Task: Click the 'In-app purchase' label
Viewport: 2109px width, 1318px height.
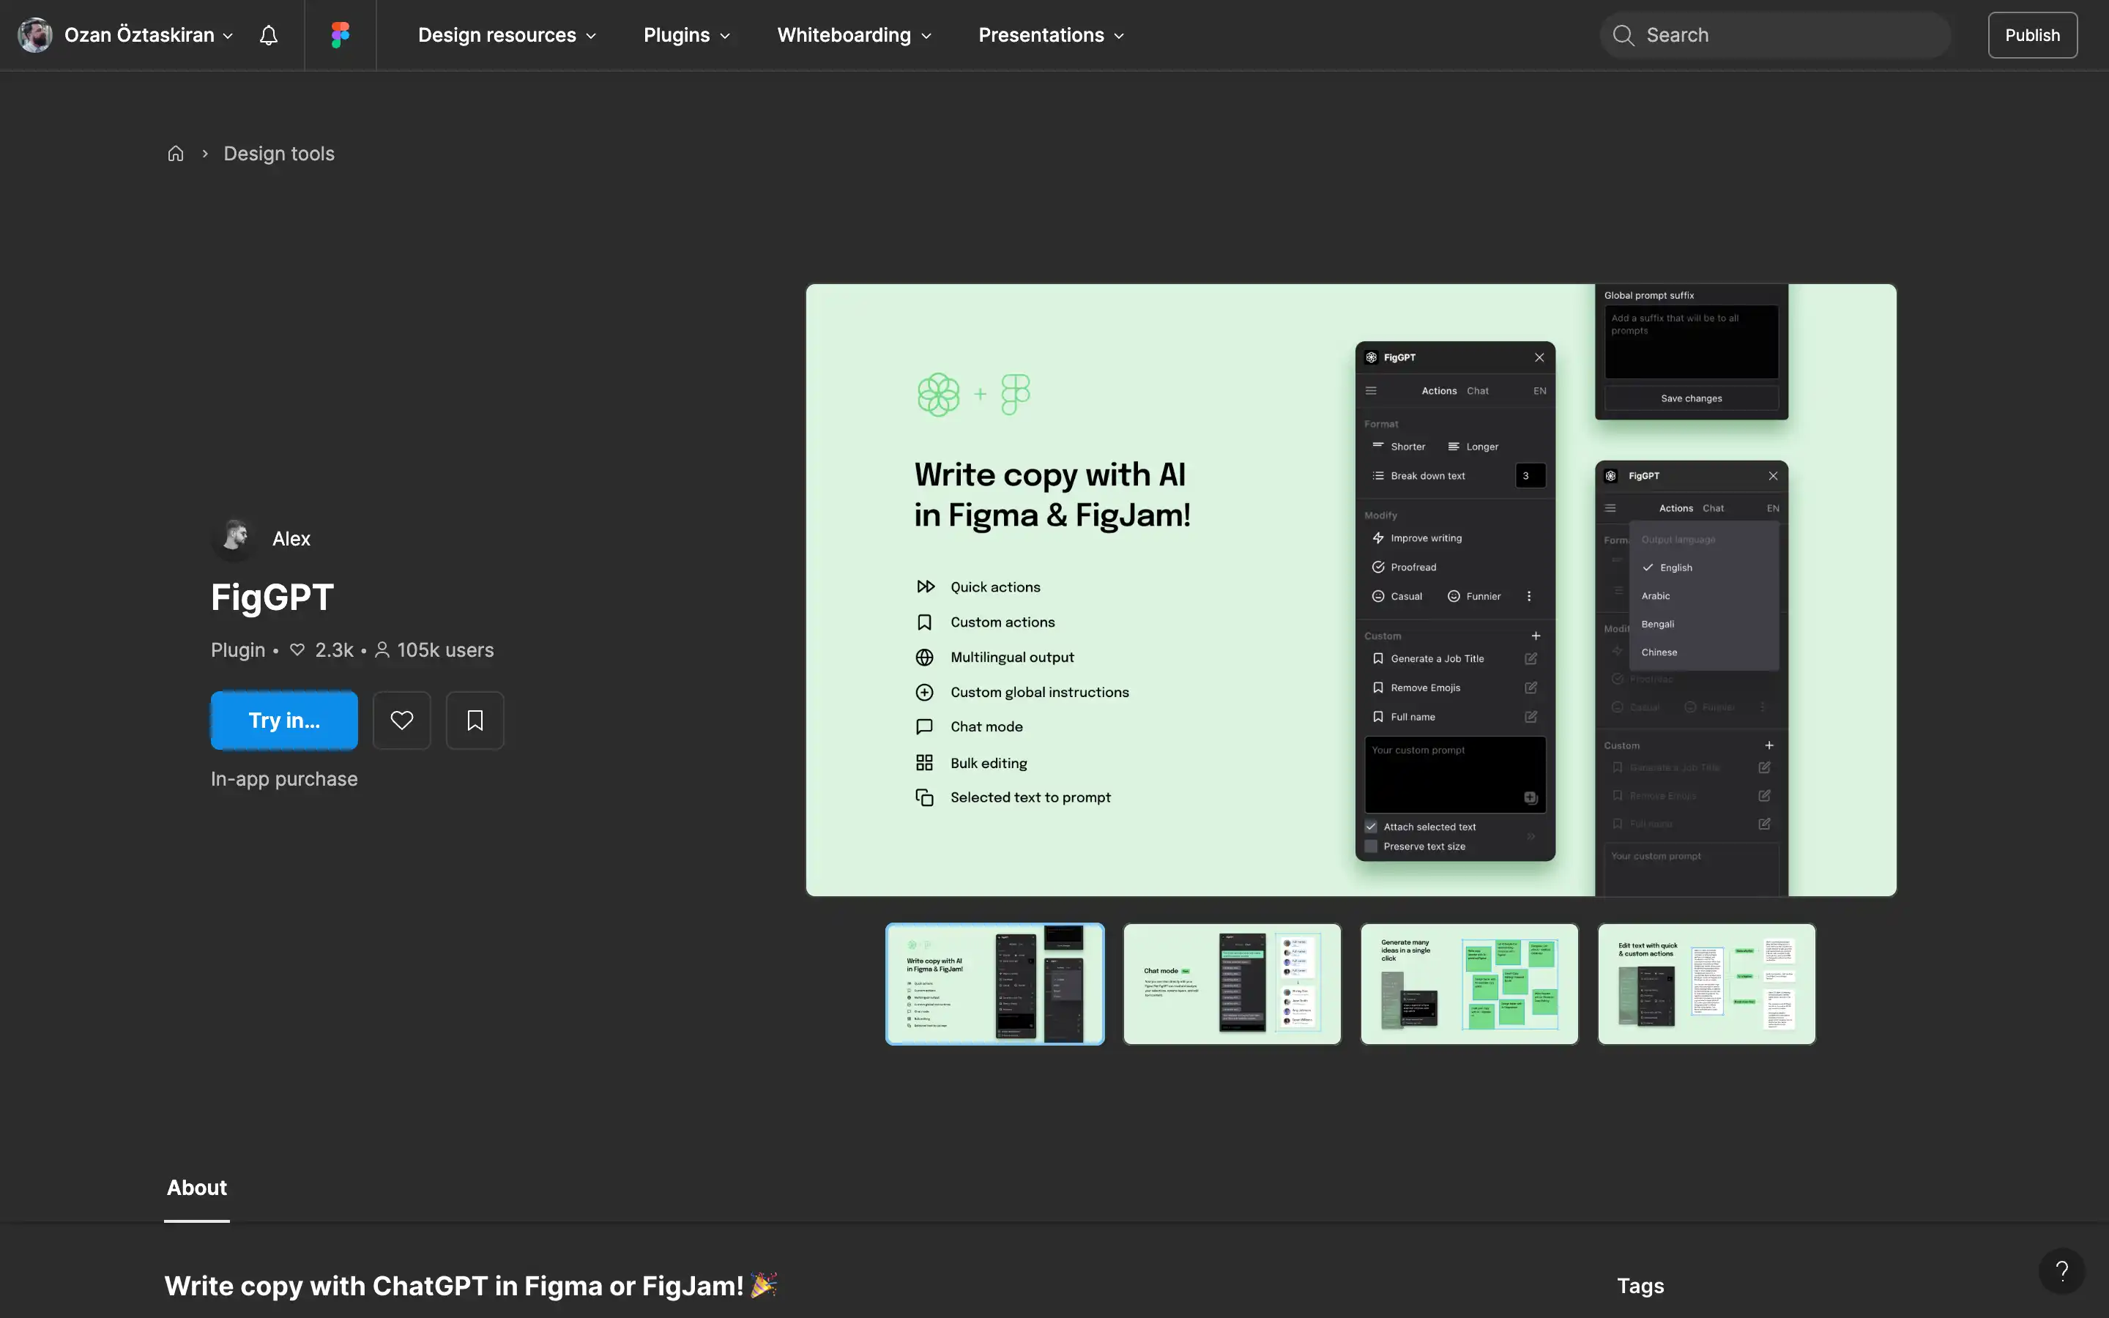Action: (284, 778)
